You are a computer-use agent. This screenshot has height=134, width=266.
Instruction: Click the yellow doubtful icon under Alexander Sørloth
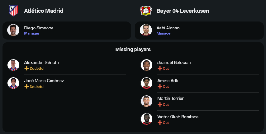tap(27, 69)
